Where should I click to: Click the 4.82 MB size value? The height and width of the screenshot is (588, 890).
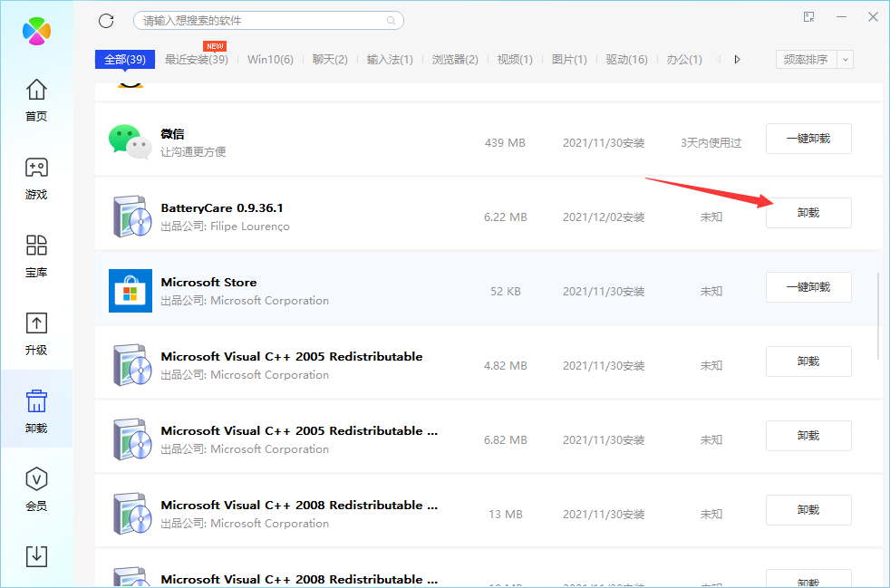(506, 366)
